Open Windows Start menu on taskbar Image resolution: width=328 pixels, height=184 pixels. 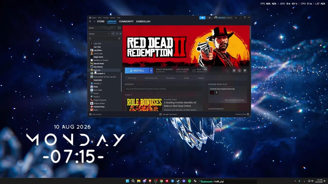tap(127, 181)
